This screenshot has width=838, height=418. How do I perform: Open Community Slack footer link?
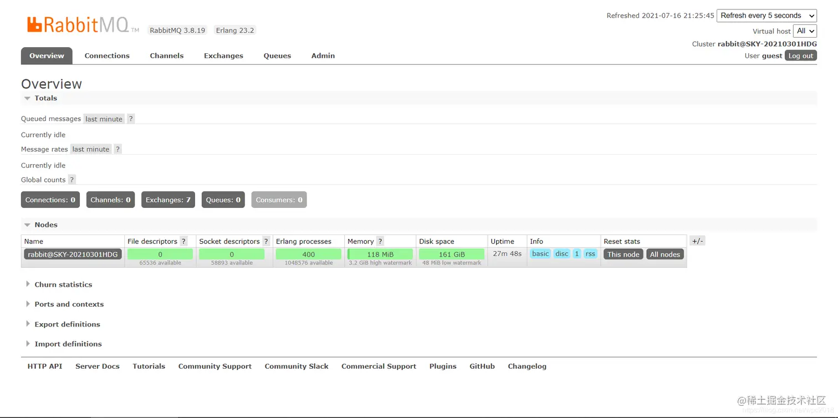(x=297, y=366)
